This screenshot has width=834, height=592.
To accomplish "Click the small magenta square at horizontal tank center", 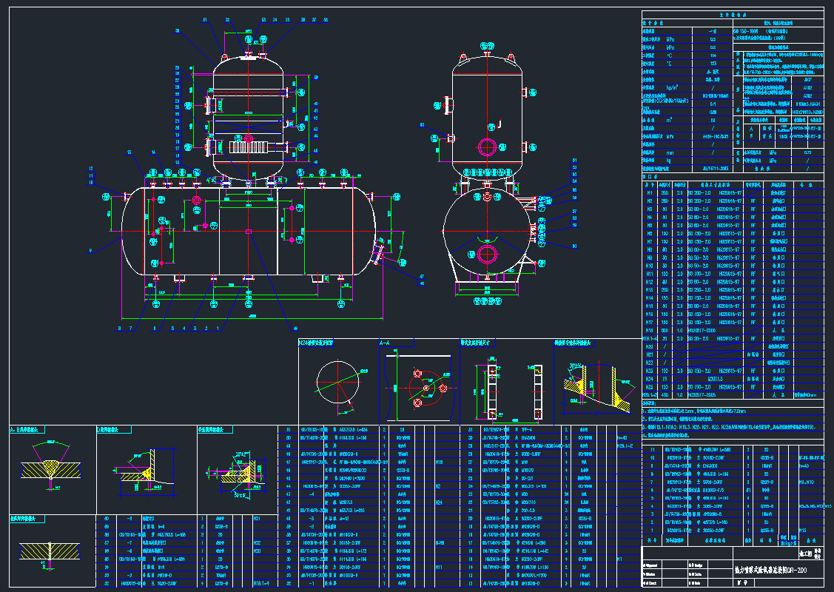I will [x=249, y=232].
